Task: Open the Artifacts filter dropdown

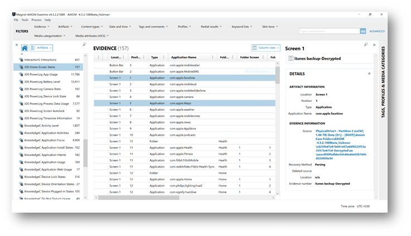Action: [x=65, y=27]
